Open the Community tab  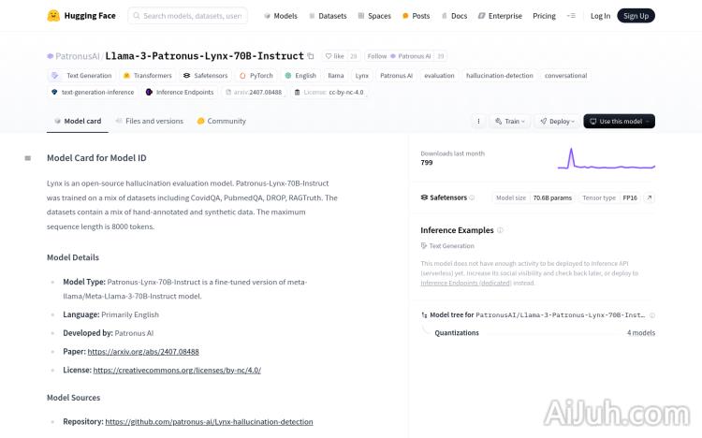coord(222,121)
